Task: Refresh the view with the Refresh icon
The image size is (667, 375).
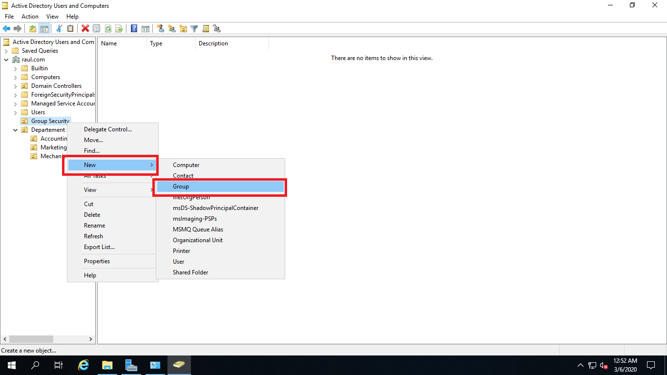Action: [x=108, y=28]
